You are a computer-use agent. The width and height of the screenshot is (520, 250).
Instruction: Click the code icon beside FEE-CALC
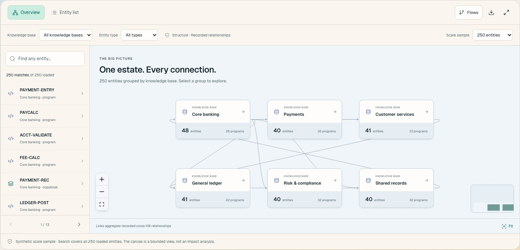click(11, 161)
